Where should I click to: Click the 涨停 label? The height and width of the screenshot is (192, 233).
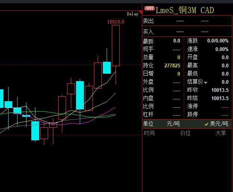point(192,106)
